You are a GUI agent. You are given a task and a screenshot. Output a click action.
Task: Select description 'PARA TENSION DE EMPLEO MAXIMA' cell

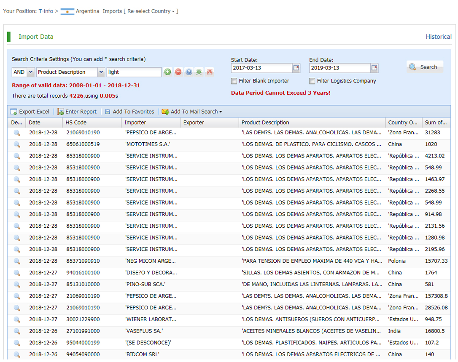tap(312, 261)
